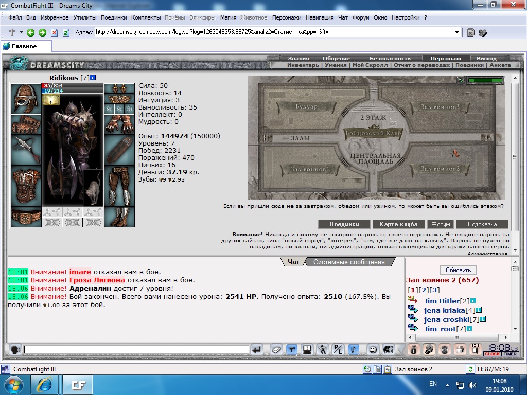
Task: Open the Комплекты menu
Action: click(146, 17)
